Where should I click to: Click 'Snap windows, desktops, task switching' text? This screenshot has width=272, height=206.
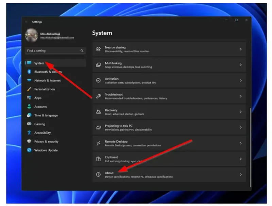pos(129,67)
